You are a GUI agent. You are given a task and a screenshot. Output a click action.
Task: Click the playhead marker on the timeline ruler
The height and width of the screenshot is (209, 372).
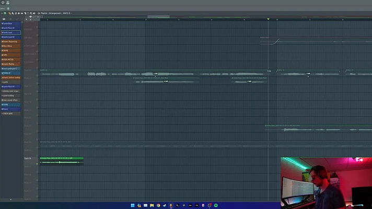(x=269, y=19)
